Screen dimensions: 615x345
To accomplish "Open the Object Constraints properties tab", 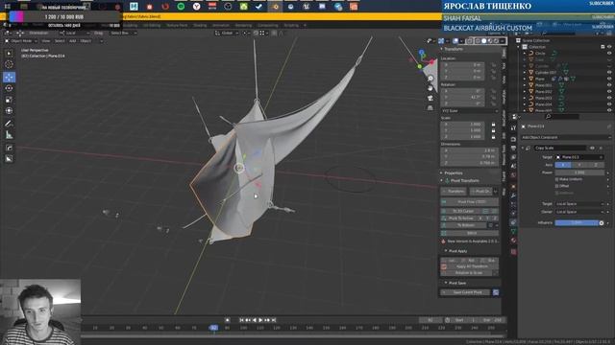I will pos(513,222).
